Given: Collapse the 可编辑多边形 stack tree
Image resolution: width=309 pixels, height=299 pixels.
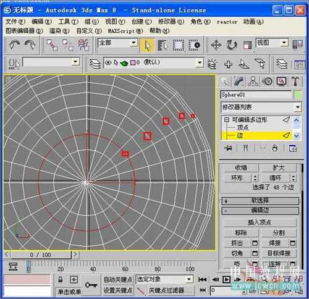Looking at the screenshot, I should point(226,120).
